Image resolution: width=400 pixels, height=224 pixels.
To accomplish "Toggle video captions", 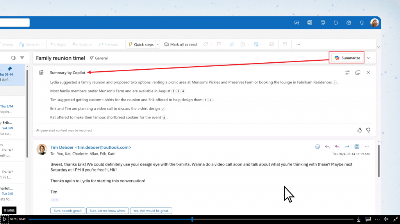I will click(x=368, y=219).
